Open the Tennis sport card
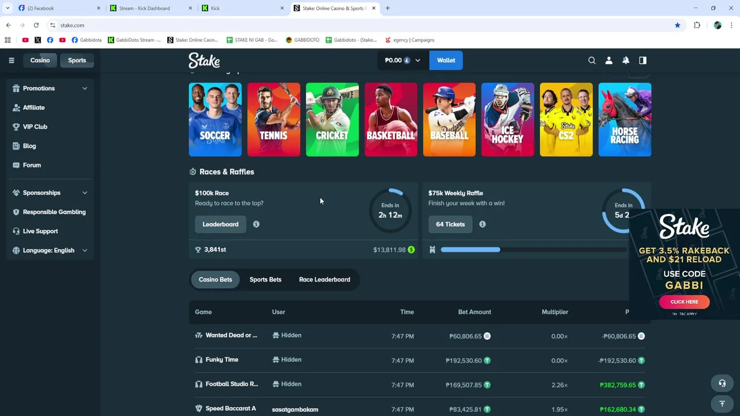 point(273,120)
